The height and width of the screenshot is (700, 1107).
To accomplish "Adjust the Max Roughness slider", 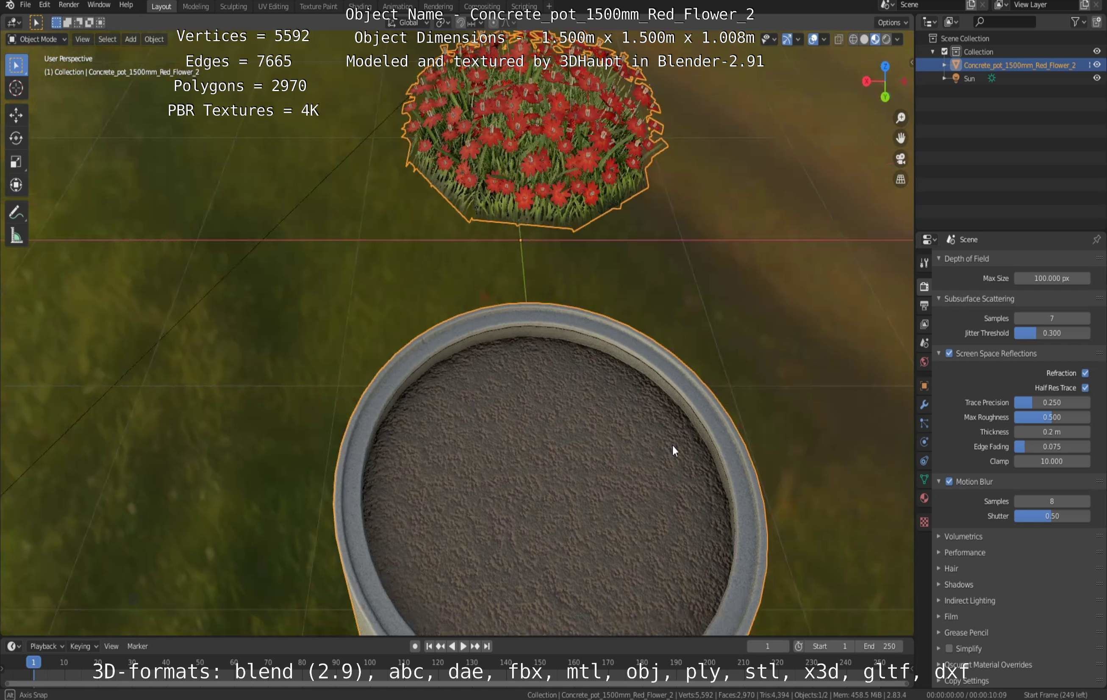I will click(x=1052, y=418).
